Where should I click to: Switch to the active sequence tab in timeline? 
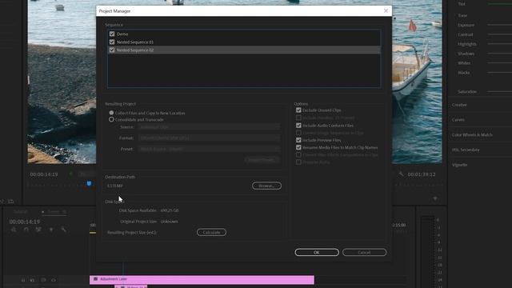54,212
